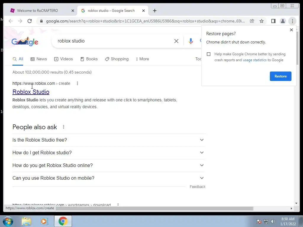The image size is (303, 227).
Task: Close the roblox studio Google Search tab
Action: coord(144,11)
